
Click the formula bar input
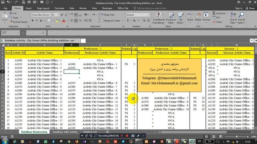[152, 33]
